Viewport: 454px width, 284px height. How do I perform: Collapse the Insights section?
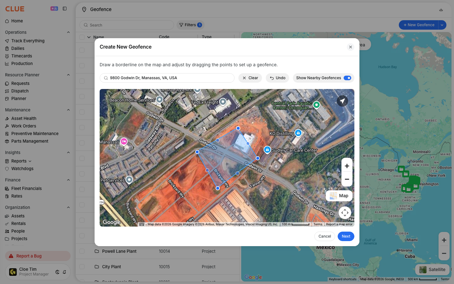68,152
